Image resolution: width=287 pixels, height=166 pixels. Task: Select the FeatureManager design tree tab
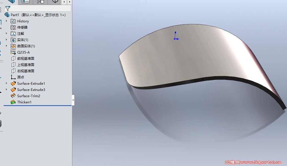pyautogui.click(x=11, y=2)
